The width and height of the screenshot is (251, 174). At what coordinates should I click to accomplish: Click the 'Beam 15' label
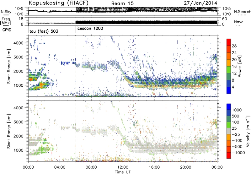122,3
